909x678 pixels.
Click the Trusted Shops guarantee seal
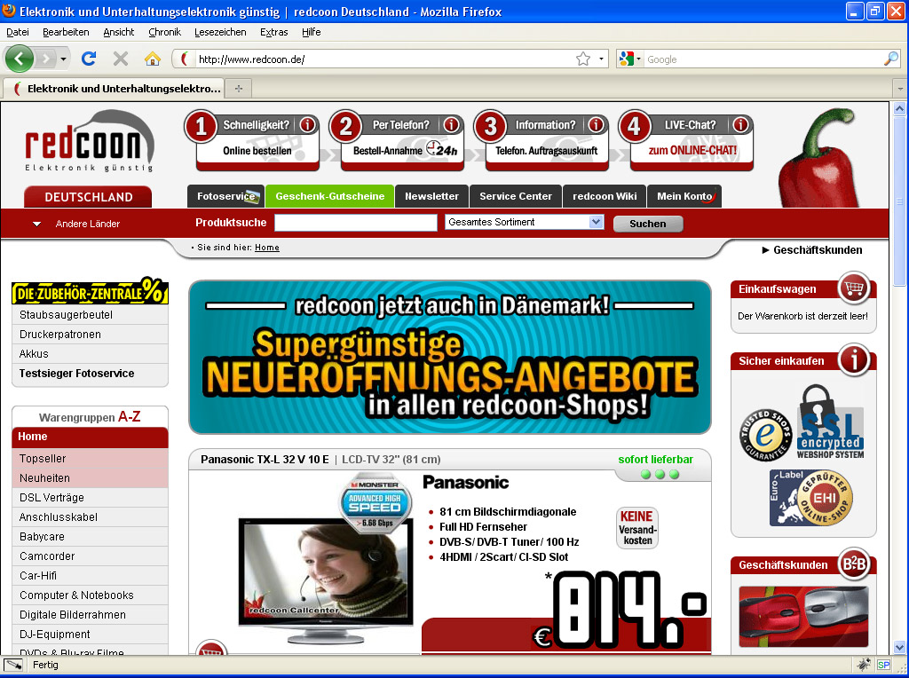pos(765,435)
